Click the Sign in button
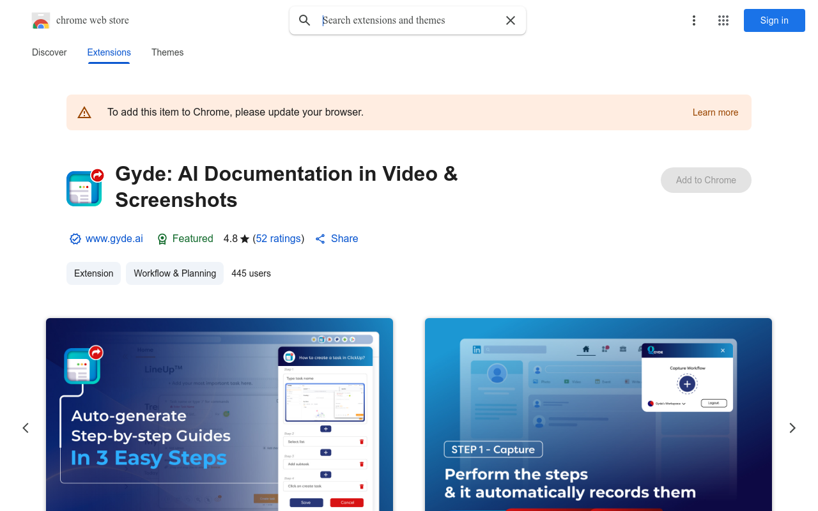Image resolution: width=818 pixels, height=511 pixels. 775,20
